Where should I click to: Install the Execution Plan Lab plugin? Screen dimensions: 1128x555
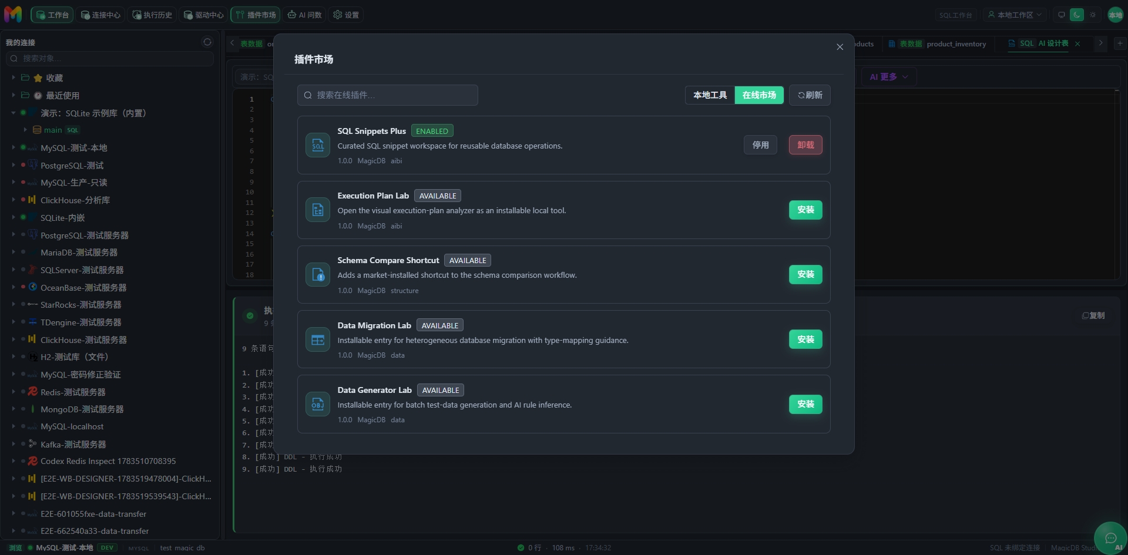805,210
